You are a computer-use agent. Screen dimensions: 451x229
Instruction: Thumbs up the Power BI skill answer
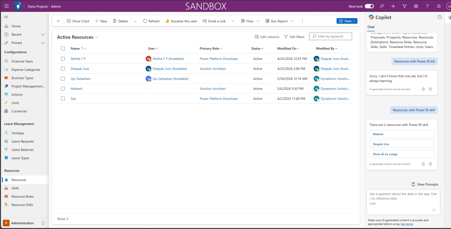click(423, 164)
